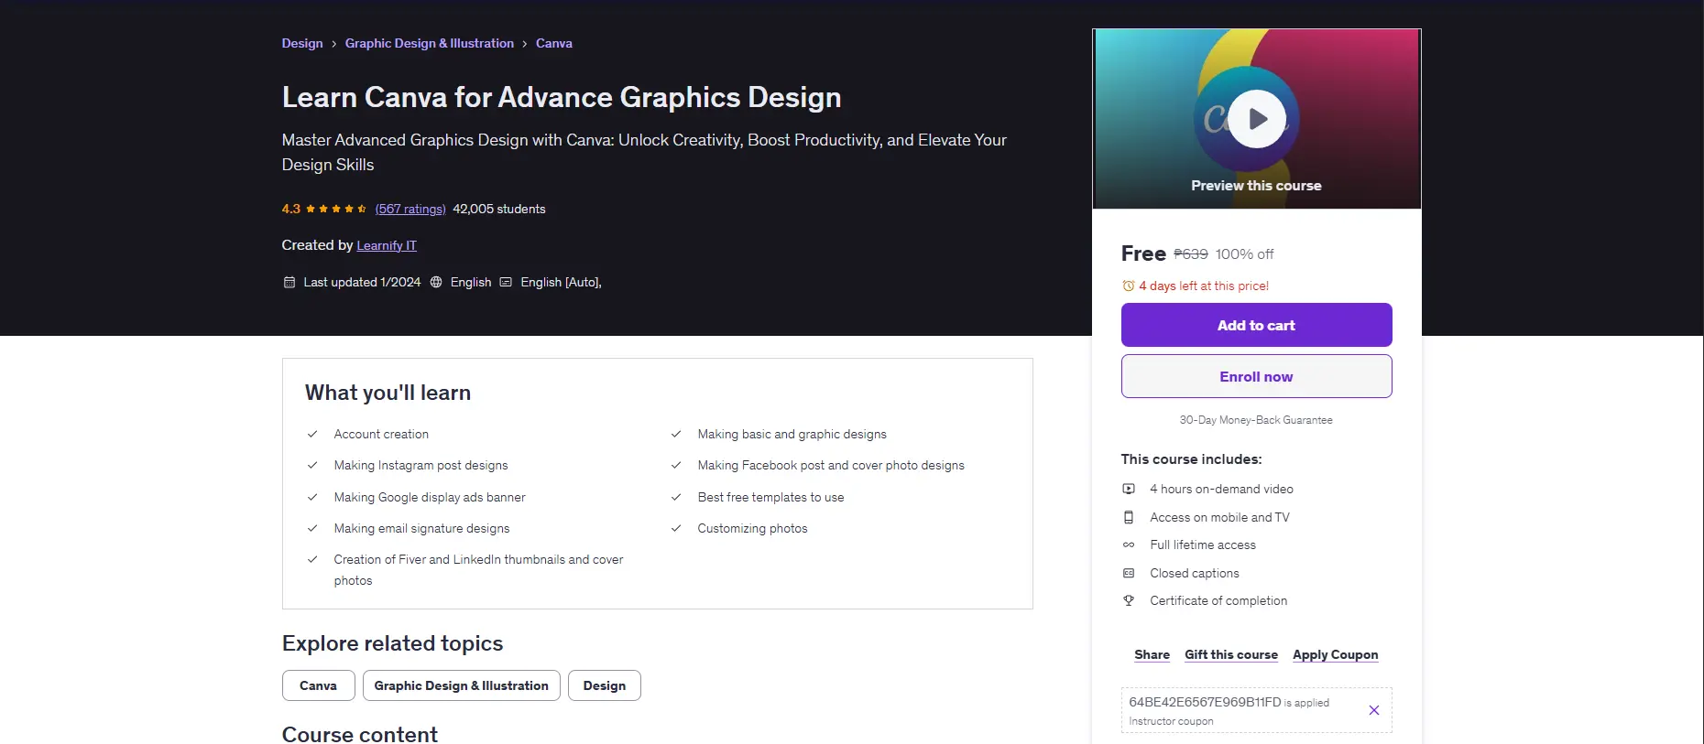Screen dimensions: 1704x744
Task: Select the Canva related topic chip
Action: click(x=318, y=685)
